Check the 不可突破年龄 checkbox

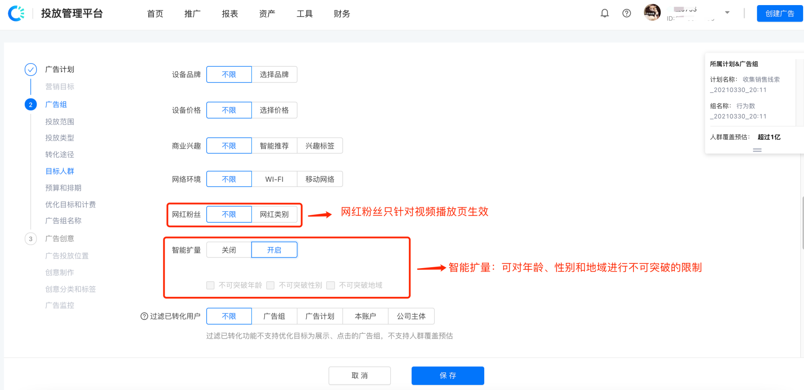210,285
